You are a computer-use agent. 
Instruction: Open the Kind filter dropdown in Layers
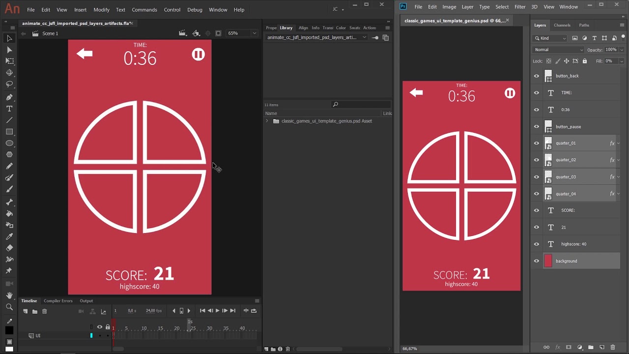point(550,38)
